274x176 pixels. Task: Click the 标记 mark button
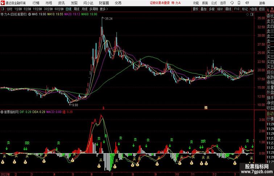coord(245,9)
